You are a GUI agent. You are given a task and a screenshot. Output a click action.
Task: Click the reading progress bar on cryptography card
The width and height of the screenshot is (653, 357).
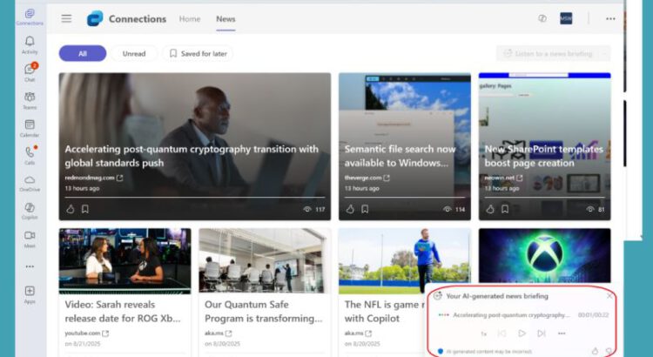point(195,197)
